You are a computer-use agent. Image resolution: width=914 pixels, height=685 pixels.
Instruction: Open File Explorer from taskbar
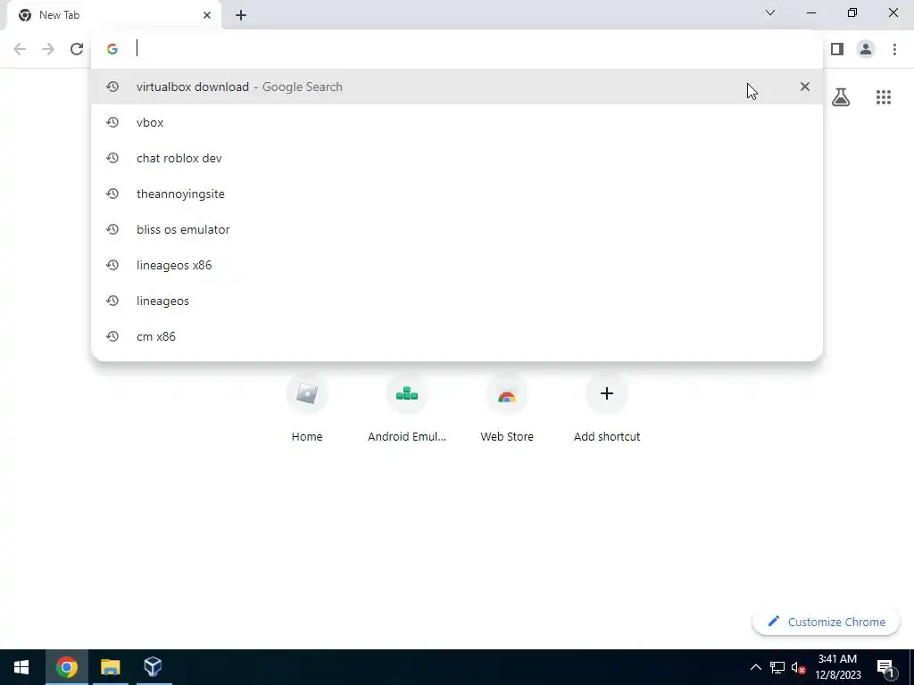(x=110, y=667)
